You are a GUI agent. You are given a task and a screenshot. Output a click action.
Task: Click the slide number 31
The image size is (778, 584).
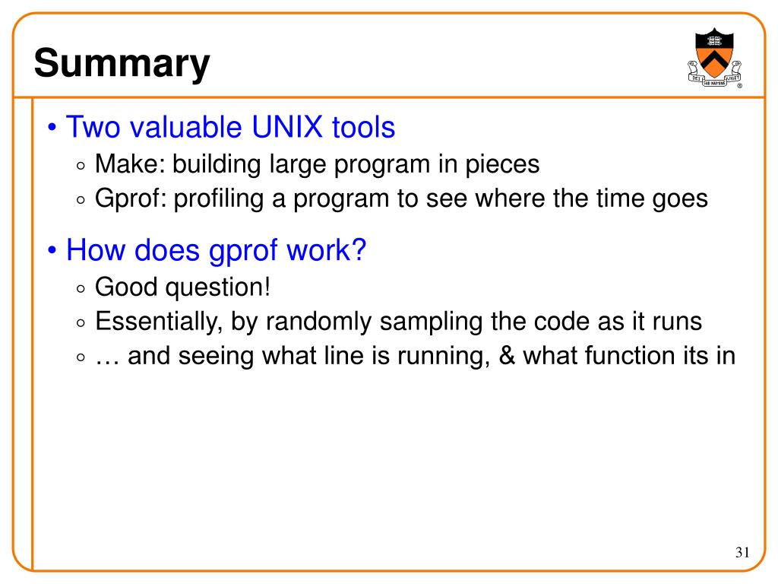742,552
